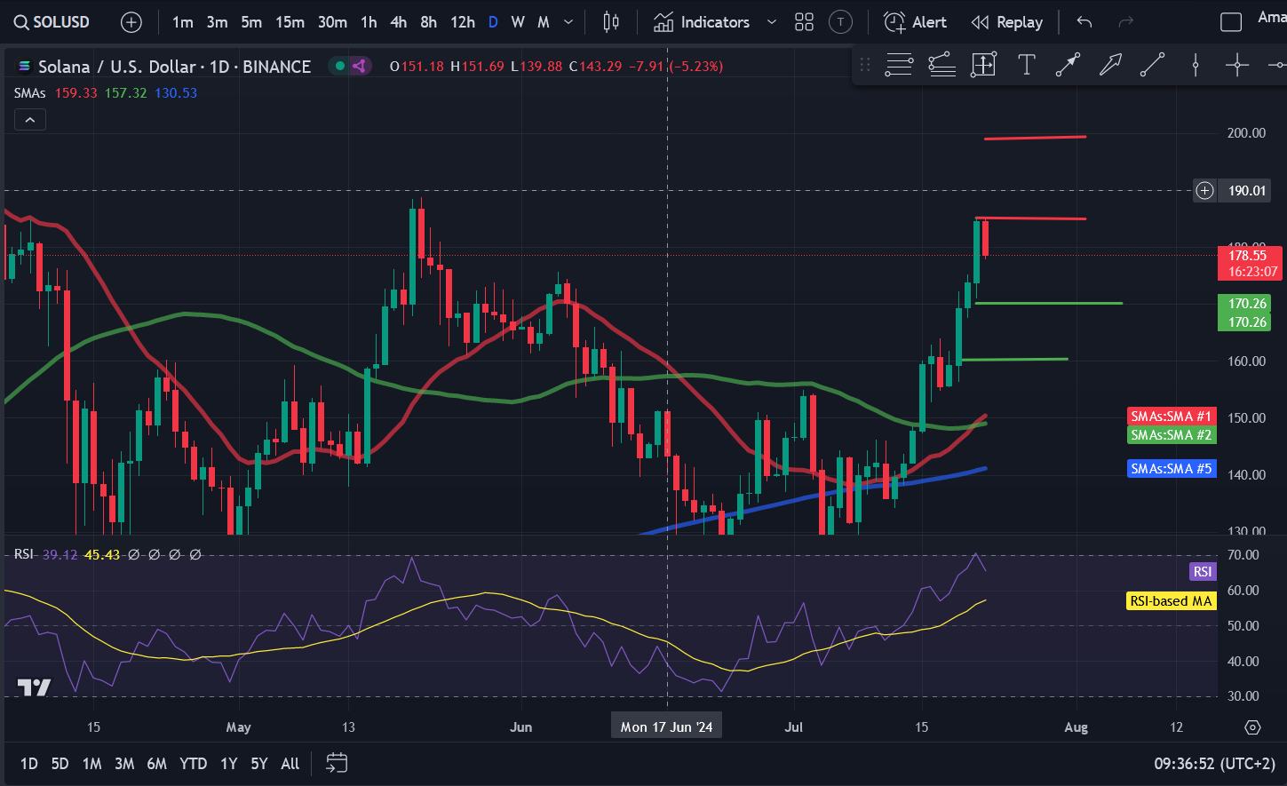Click the 178.55 current price label
This screenshot has height=786, width=1287.
click(x=1248, y=264)
